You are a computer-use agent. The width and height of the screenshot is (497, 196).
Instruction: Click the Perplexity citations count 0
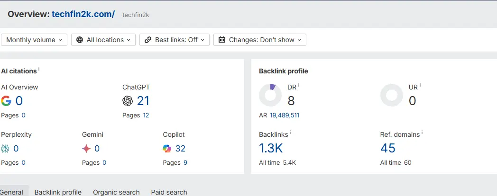[16, 149]
